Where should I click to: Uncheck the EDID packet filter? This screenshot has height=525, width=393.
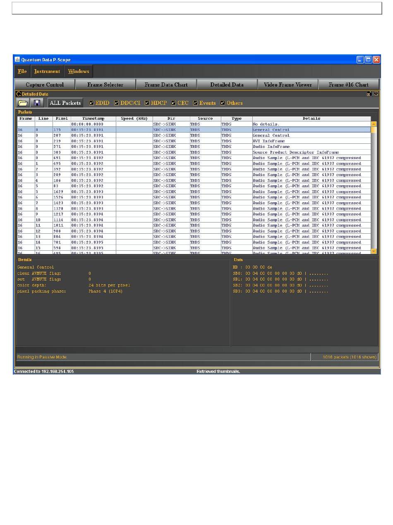coord(91,103)
